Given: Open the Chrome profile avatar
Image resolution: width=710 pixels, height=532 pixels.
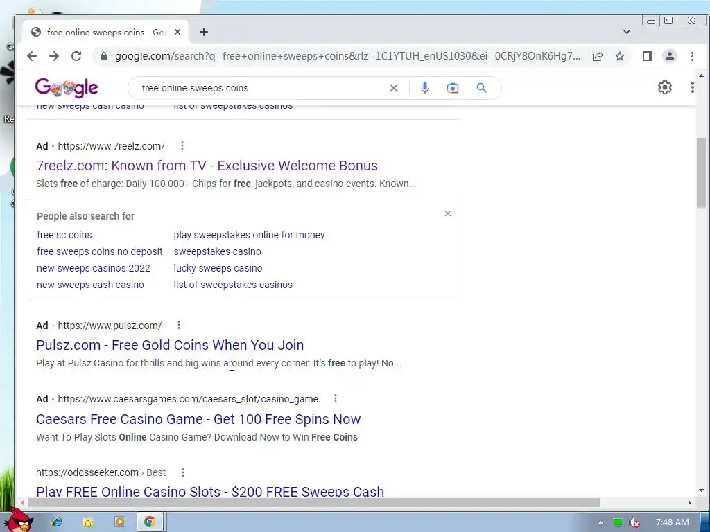Looking at the screenshot, I should (x=669, y=56).
